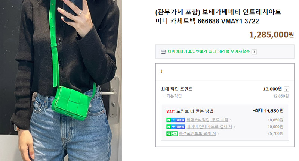
Task: Open the 네이버 현대카드로 결제 시 link
Action: (209, 127)
